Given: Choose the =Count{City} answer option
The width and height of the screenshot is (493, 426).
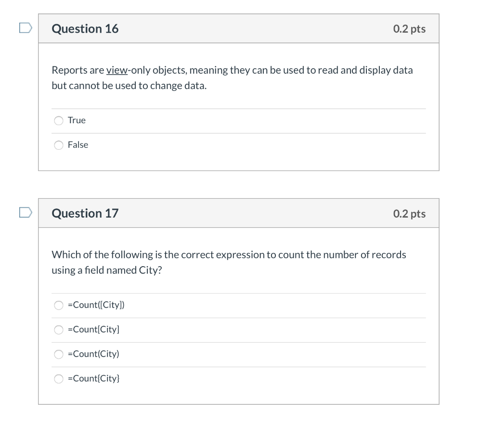Looking at the screenshot, I should click(x=58, y=378).
